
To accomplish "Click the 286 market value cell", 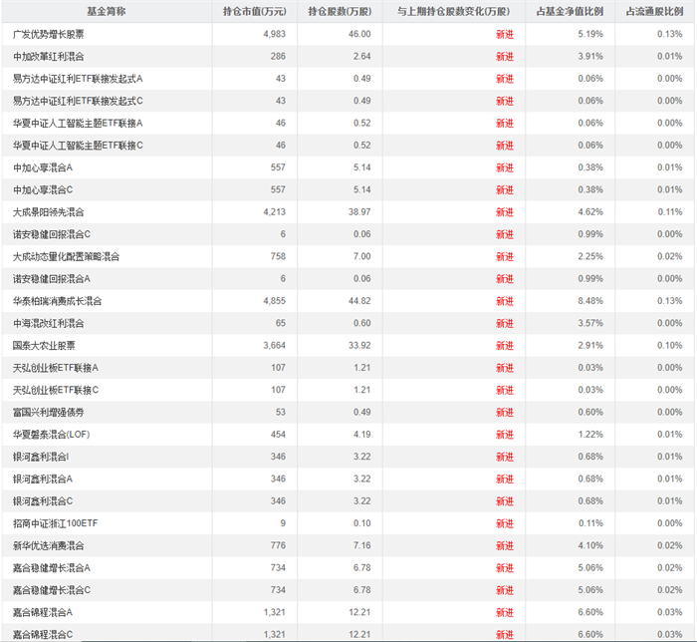I will pyautogui.click(x=278, y=57).
